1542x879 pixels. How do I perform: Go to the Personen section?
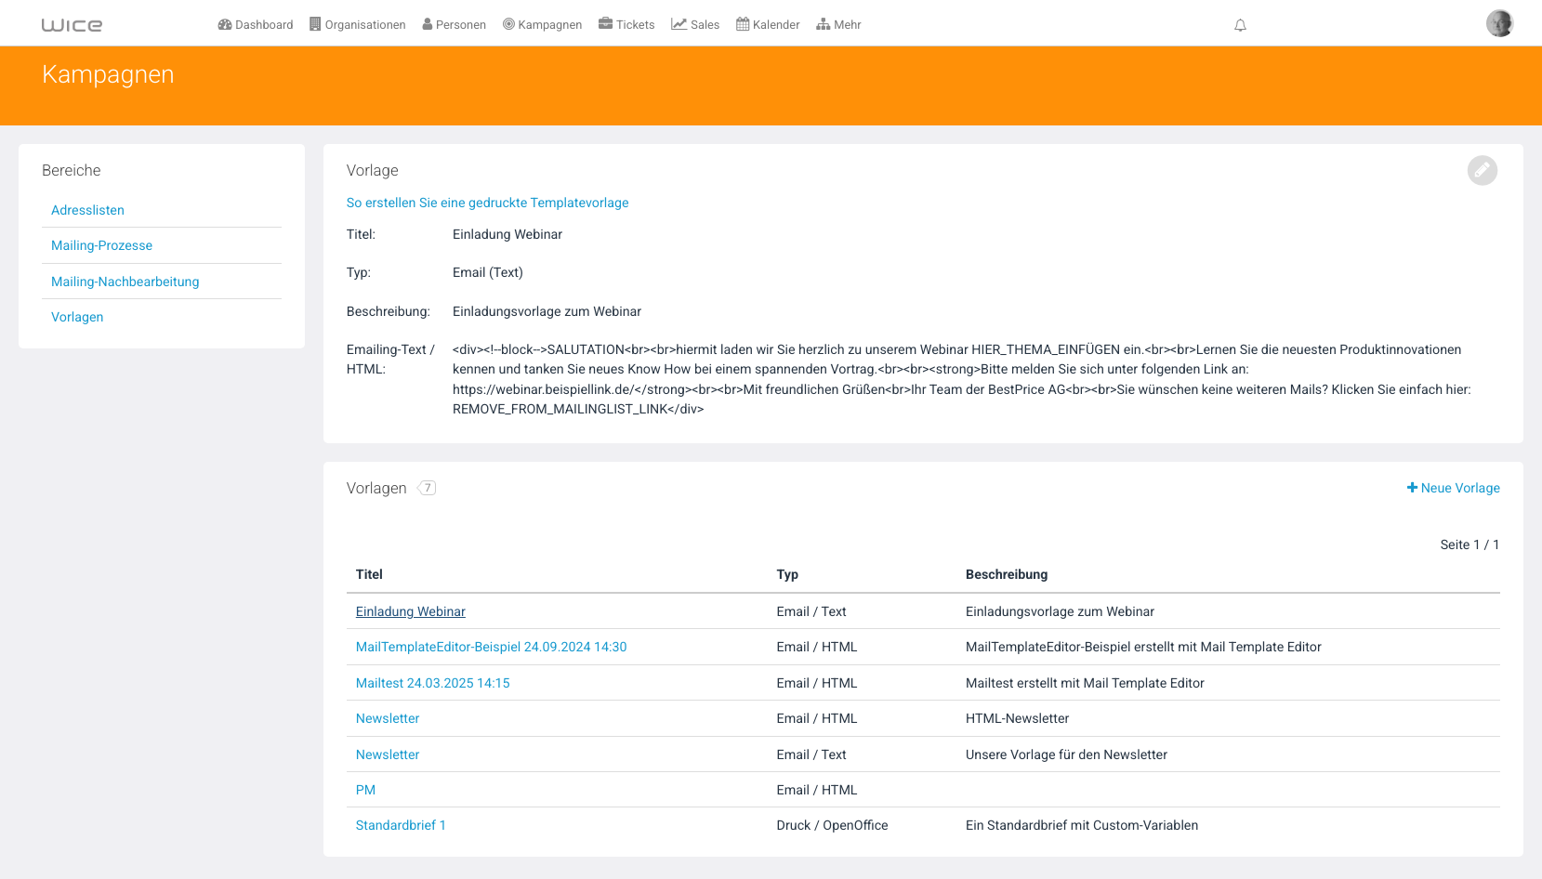pos(455,24)
